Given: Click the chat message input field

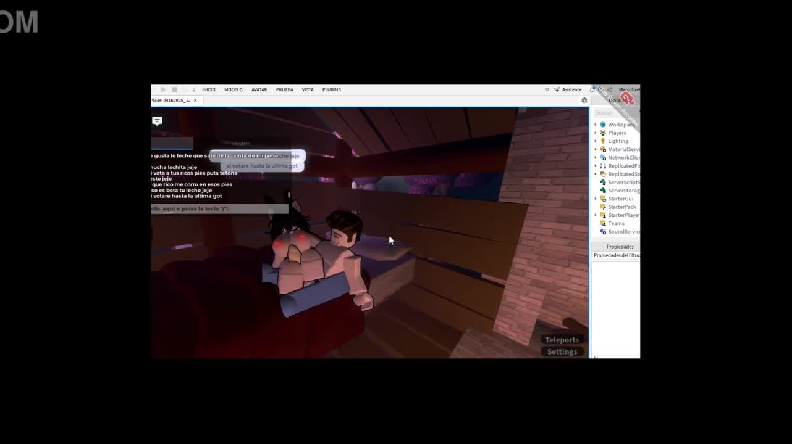Looking at the screenshot, I should click(x=219, y=209).
